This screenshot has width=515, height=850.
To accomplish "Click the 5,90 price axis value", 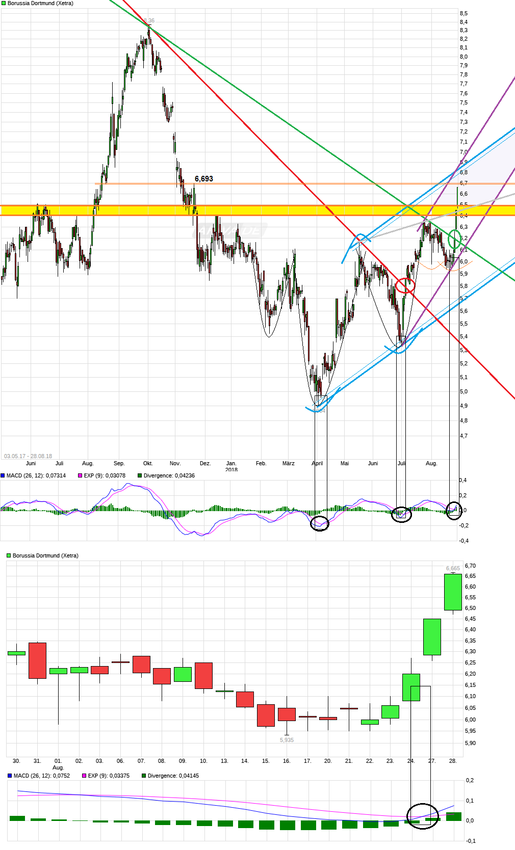I will tap(470, 743).
